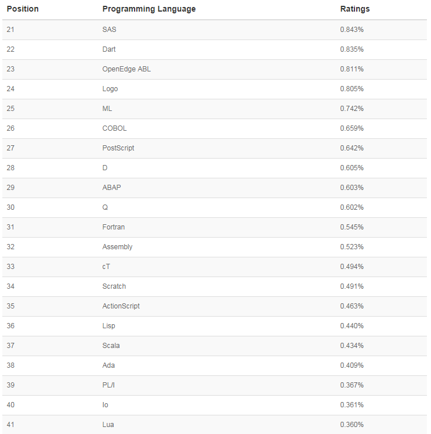Select the ABAP language cell

[x=111, y=188]
